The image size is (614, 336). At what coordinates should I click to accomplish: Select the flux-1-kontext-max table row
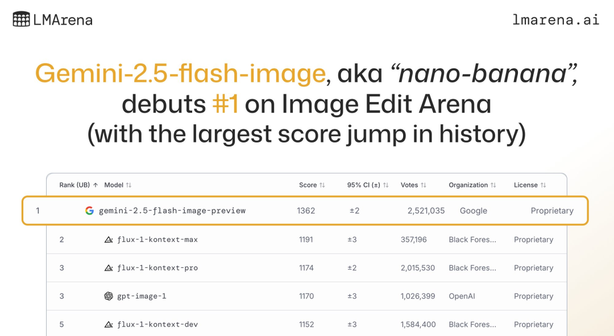click(x=306, y=240)
